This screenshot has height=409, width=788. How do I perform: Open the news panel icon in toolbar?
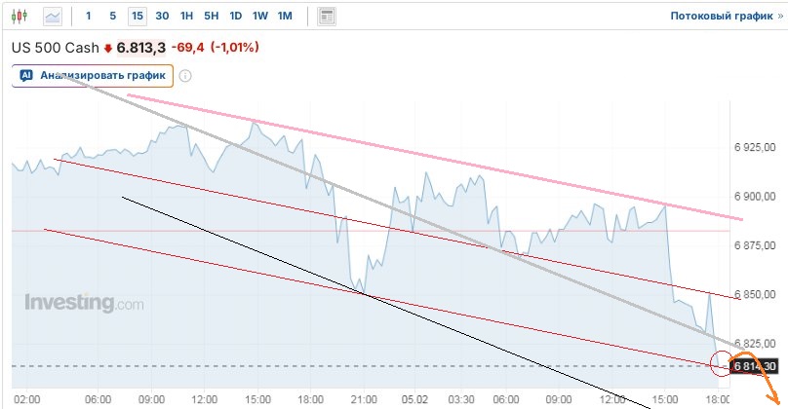pyautogui.click(x=327, y=16)
